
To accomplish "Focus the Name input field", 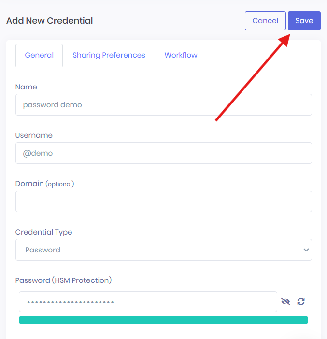I will [x=163, y=104].
